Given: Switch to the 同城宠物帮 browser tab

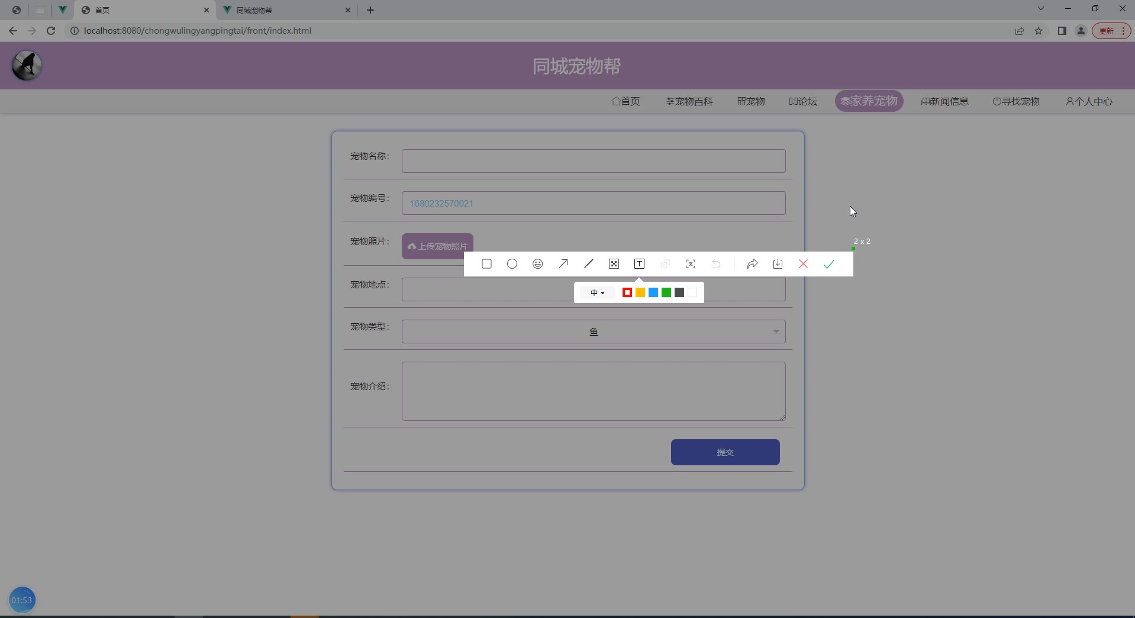Looking at the screenshot, I should tap(284, 10).
